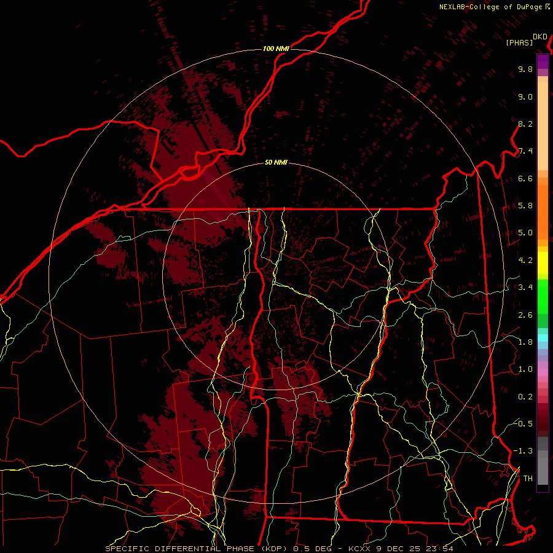553x553 pixels.
Task: Click the 7.4 value on the color scale
Action: pos(525,151)
